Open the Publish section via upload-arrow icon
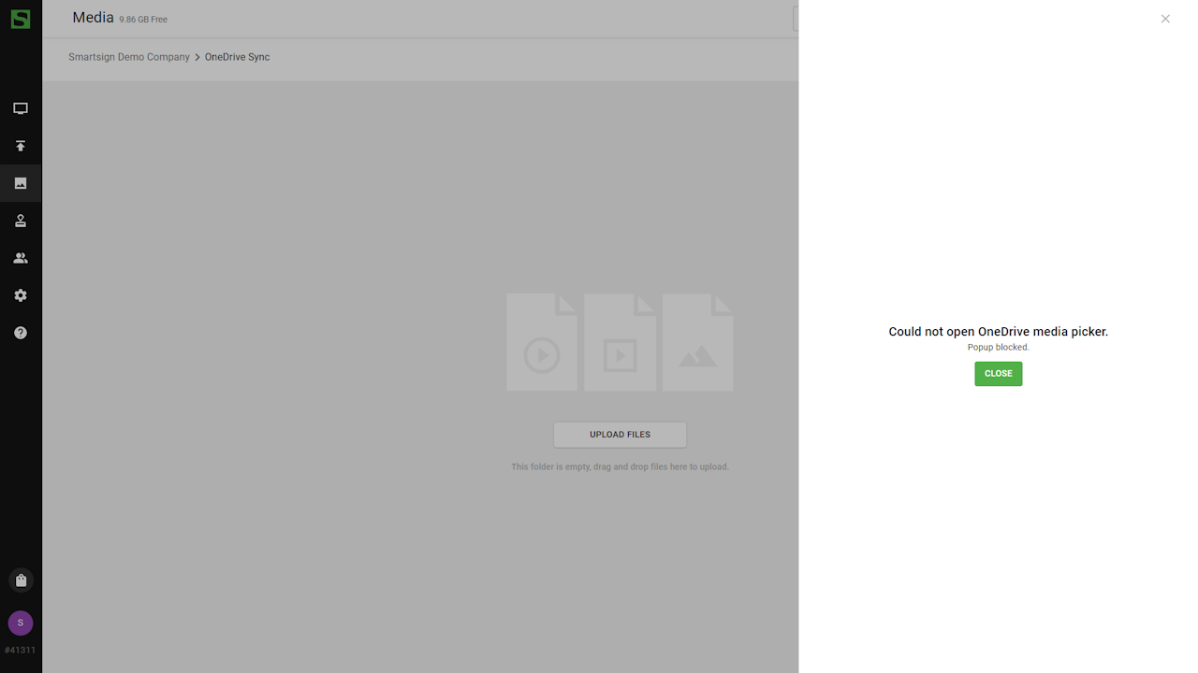 click(x=21, y=146)
